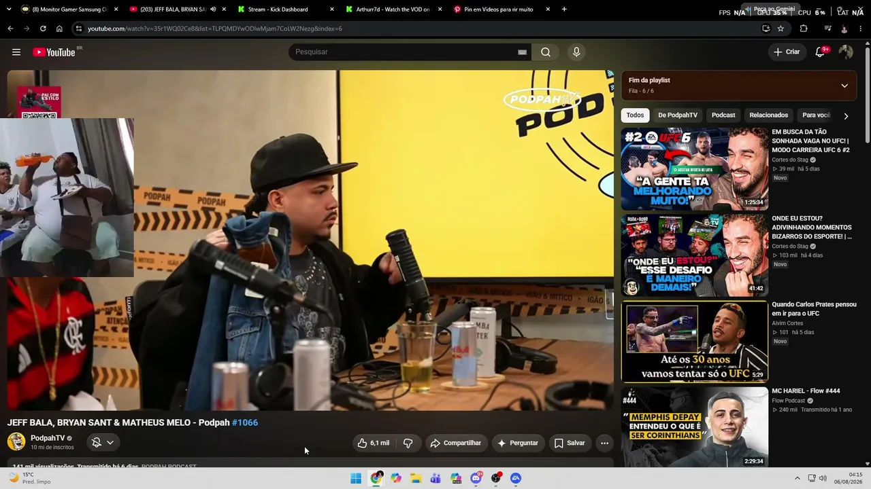The width and height of the screenshot is (871, 489).
Task: Select the Podcast filter chip
Action: click(x=723, y=115)
